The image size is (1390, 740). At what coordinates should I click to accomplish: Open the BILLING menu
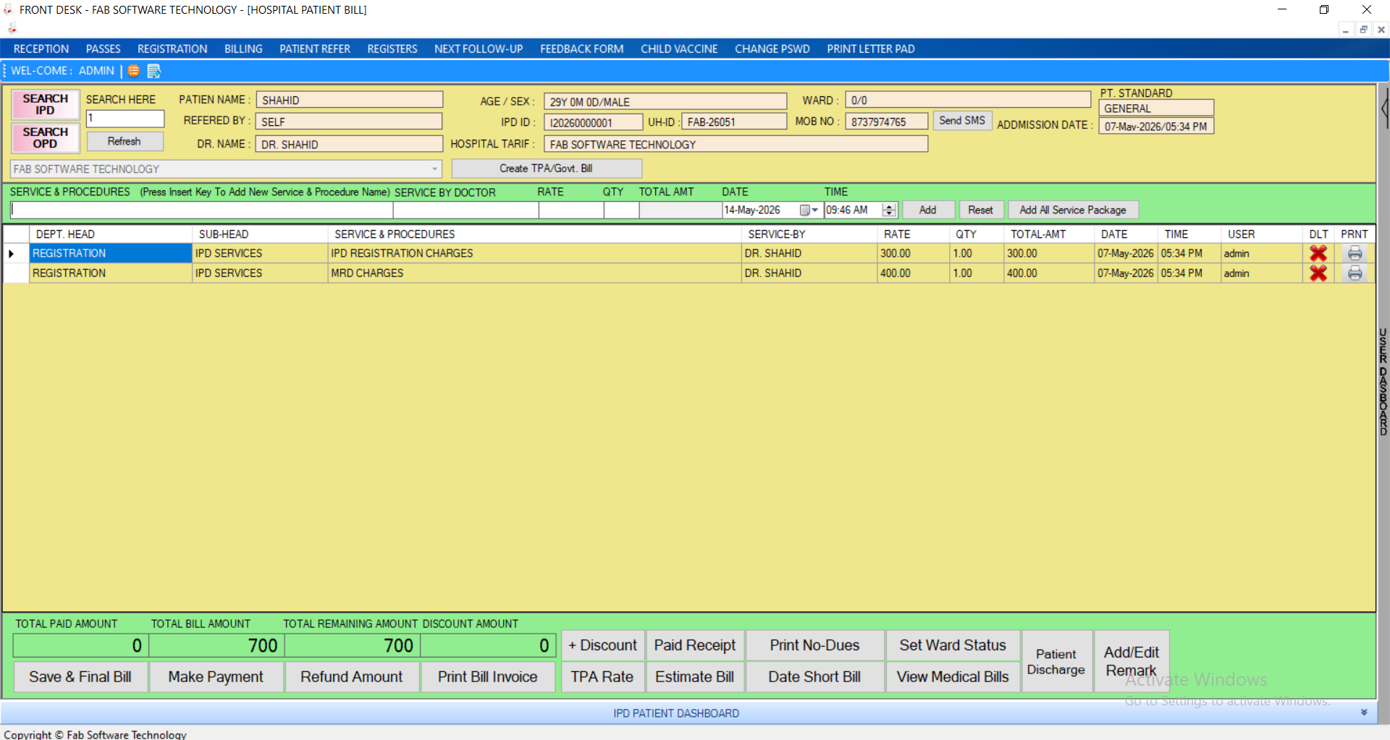pos(243,48)
